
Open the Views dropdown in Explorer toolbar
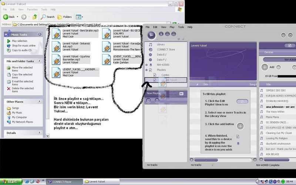(x=79, y=17)
